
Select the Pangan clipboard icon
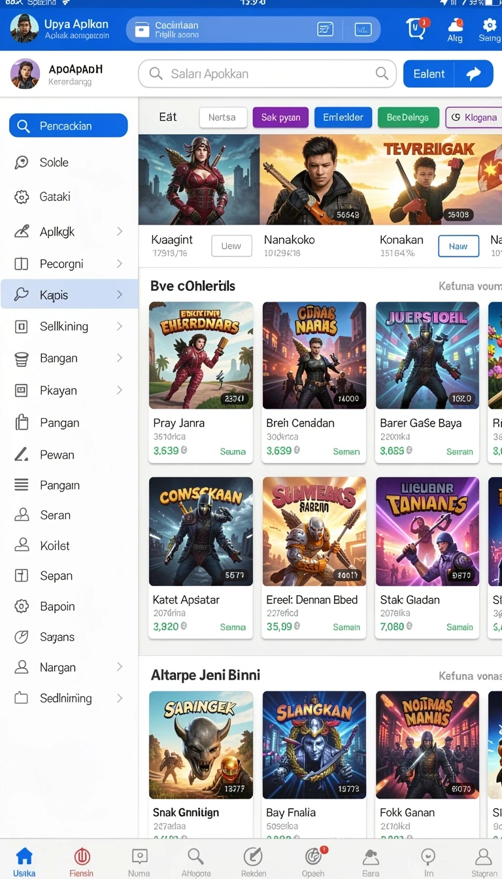[22, 422]
